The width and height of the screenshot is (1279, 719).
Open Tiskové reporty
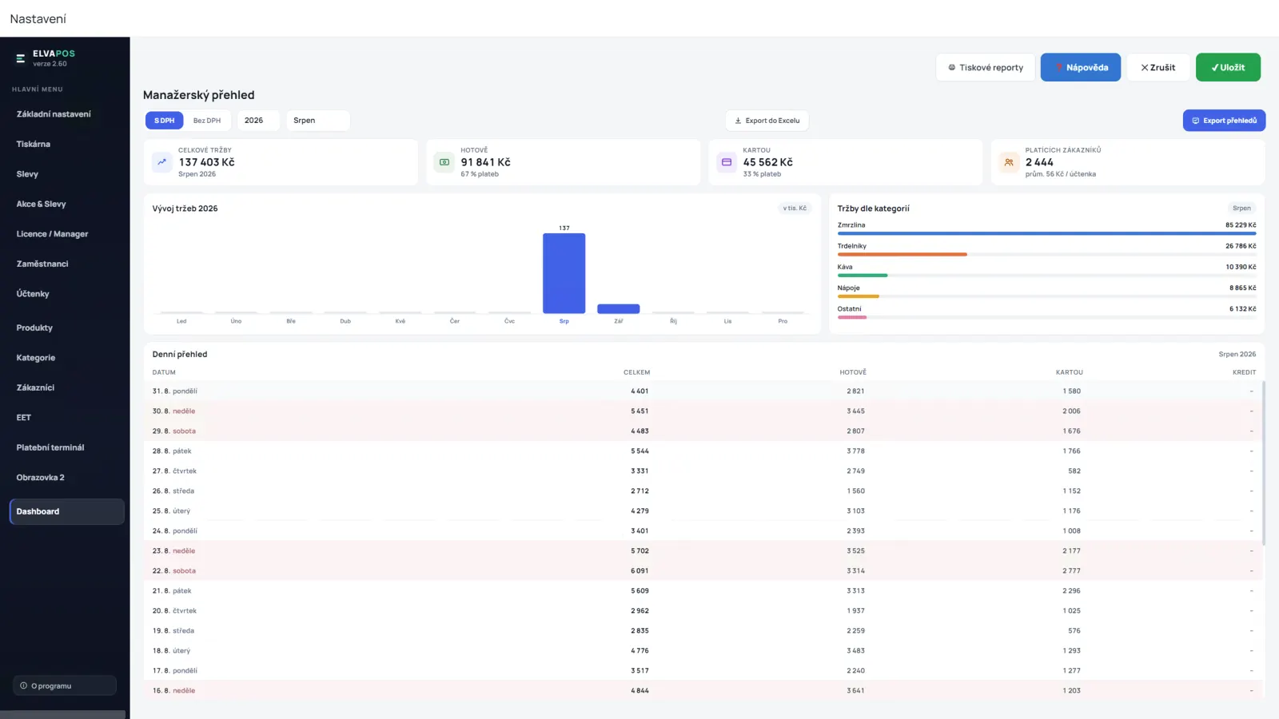pyautogui.click(x=986, y=67)
